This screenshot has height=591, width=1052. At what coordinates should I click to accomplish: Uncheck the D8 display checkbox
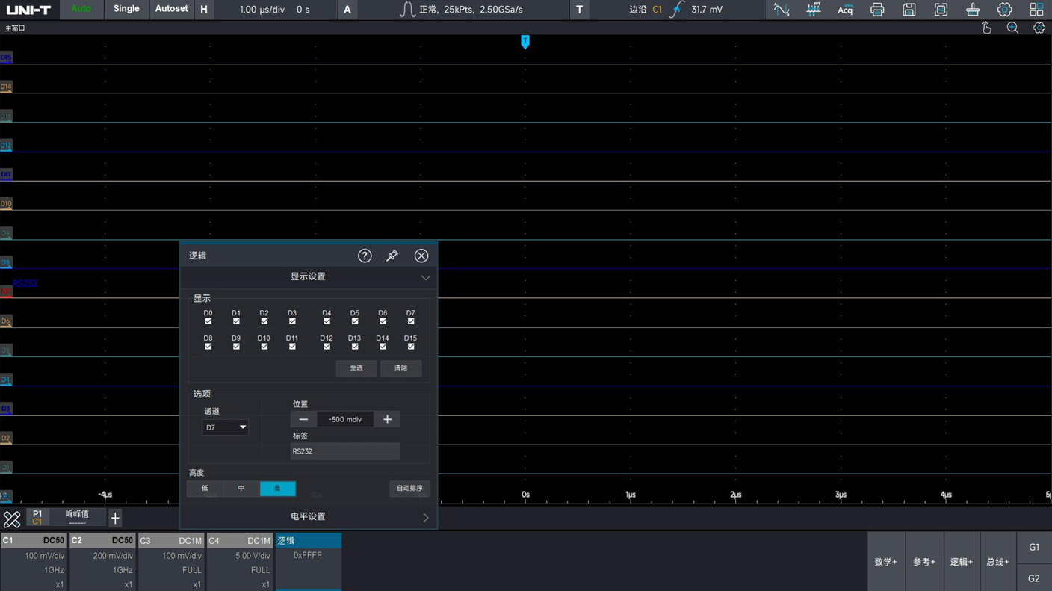[x=208, y=347]
